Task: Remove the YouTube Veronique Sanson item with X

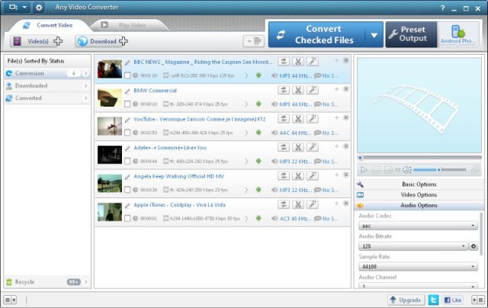Action: [x=345, y=117]
